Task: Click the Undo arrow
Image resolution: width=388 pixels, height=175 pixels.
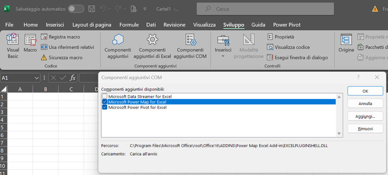Action: (103, 9)
